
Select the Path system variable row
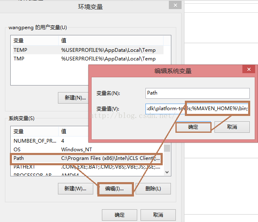pyautogui.click(x=87, y=158)
